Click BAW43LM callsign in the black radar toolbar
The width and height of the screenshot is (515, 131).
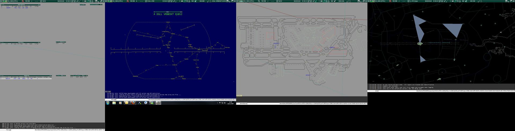click(428, 1)
